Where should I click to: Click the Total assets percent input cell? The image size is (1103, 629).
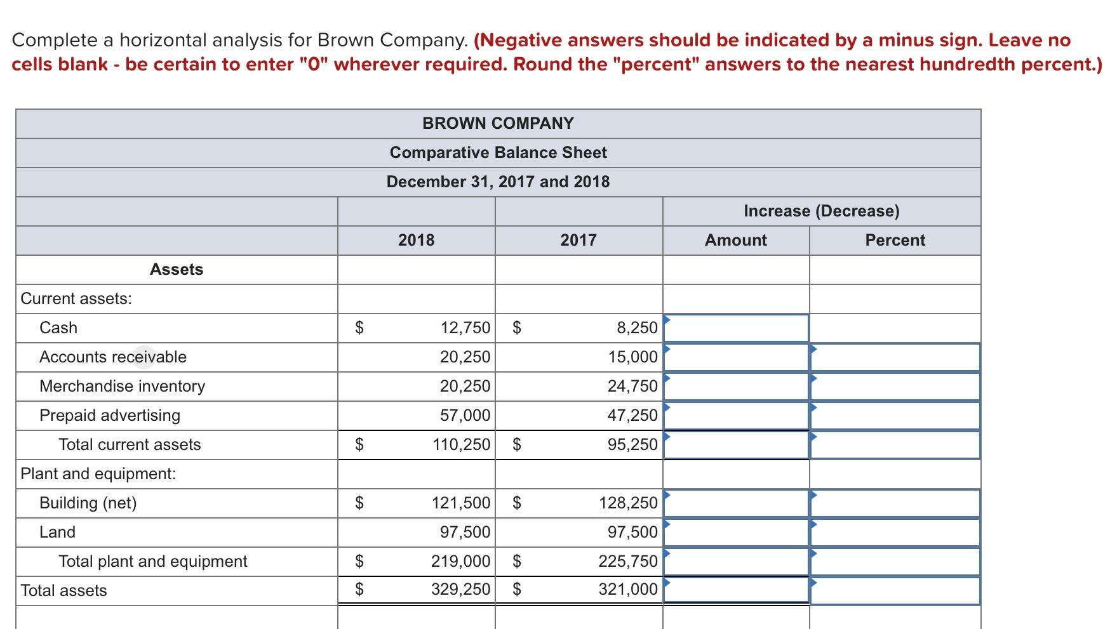[895, 591]
